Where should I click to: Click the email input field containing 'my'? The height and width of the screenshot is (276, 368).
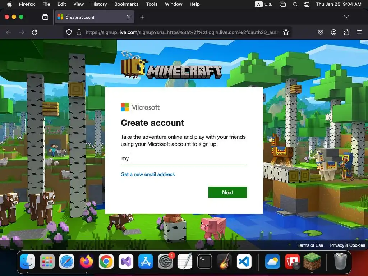(184, 158)
